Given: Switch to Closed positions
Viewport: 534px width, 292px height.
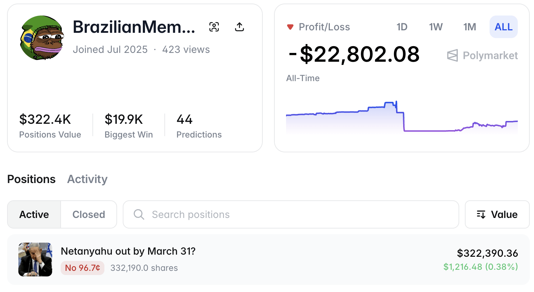Looking at the screenshot, I should (x=89, y=214).
